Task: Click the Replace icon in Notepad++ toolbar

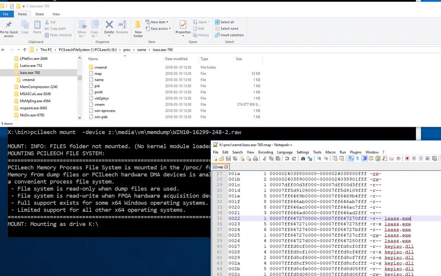Action: (310, 159)
